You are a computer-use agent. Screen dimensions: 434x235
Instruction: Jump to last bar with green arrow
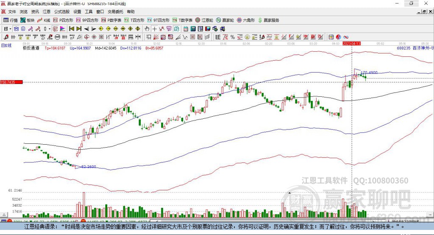point(79,29)
